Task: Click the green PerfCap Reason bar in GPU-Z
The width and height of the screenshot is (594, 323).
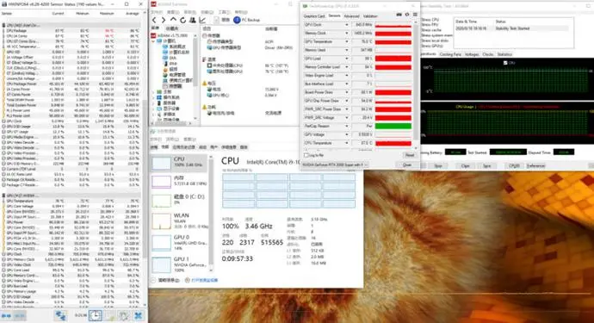Action: point(393,127)
